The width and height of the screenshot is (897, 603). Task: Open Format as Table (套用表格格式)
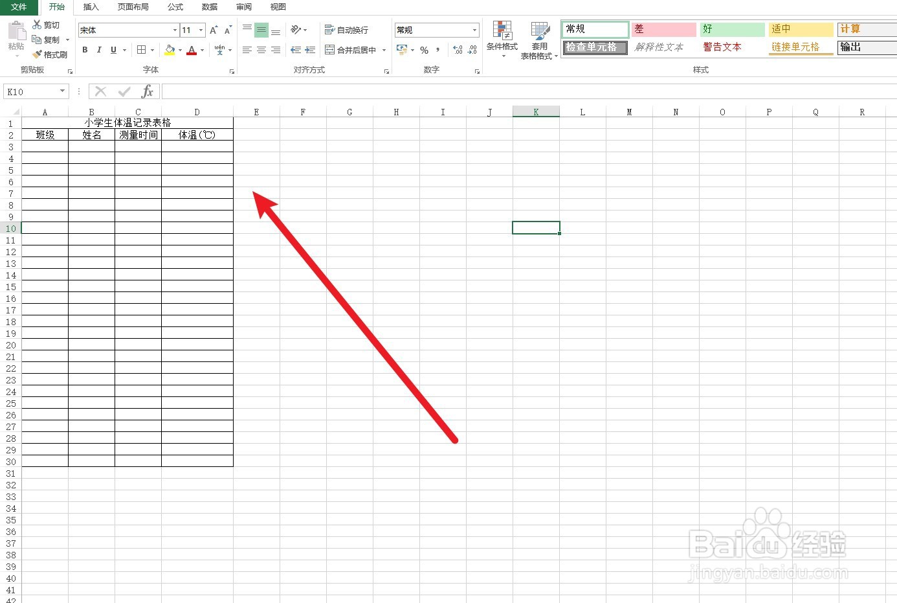(539, 40)
